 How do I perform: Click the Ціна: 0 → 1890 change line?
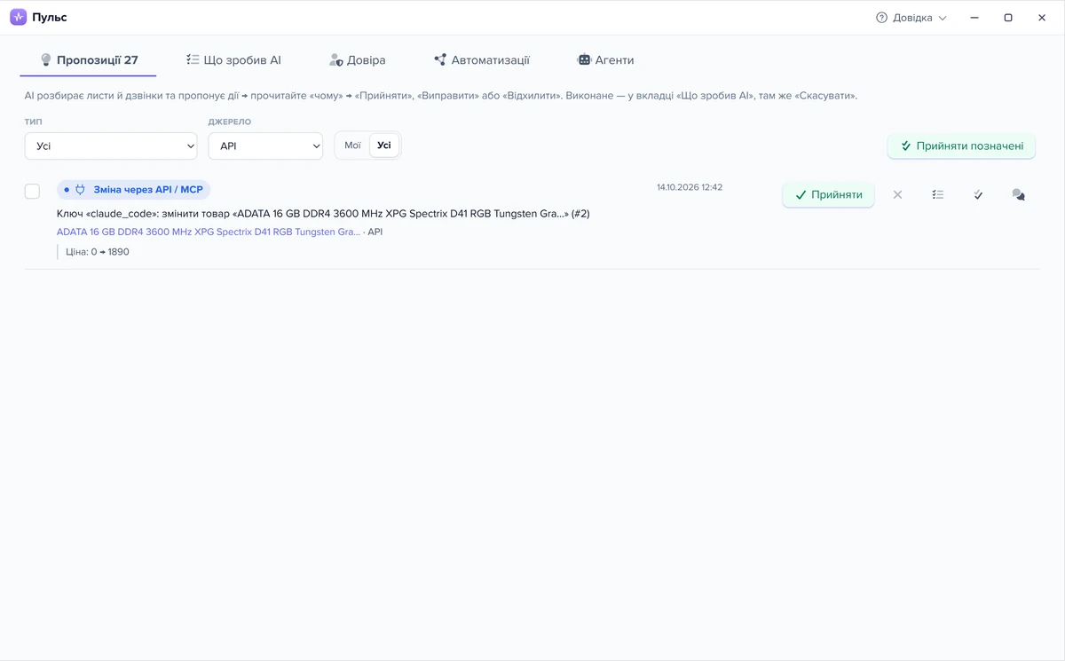click(x=98, y=252)
